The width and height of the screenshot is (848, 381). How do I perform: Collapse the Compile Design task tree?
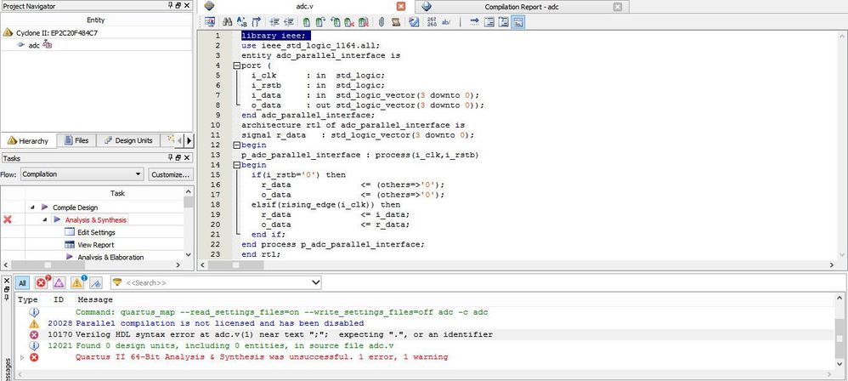click(x=32, y=207)
